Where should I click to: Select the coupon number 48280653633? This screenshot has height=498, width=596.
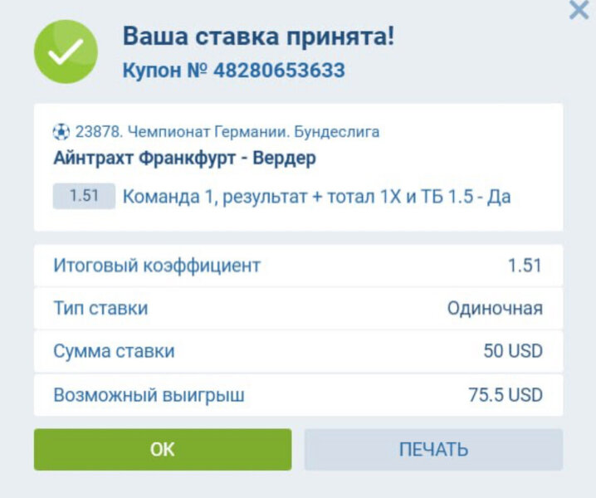pos(279,71)
